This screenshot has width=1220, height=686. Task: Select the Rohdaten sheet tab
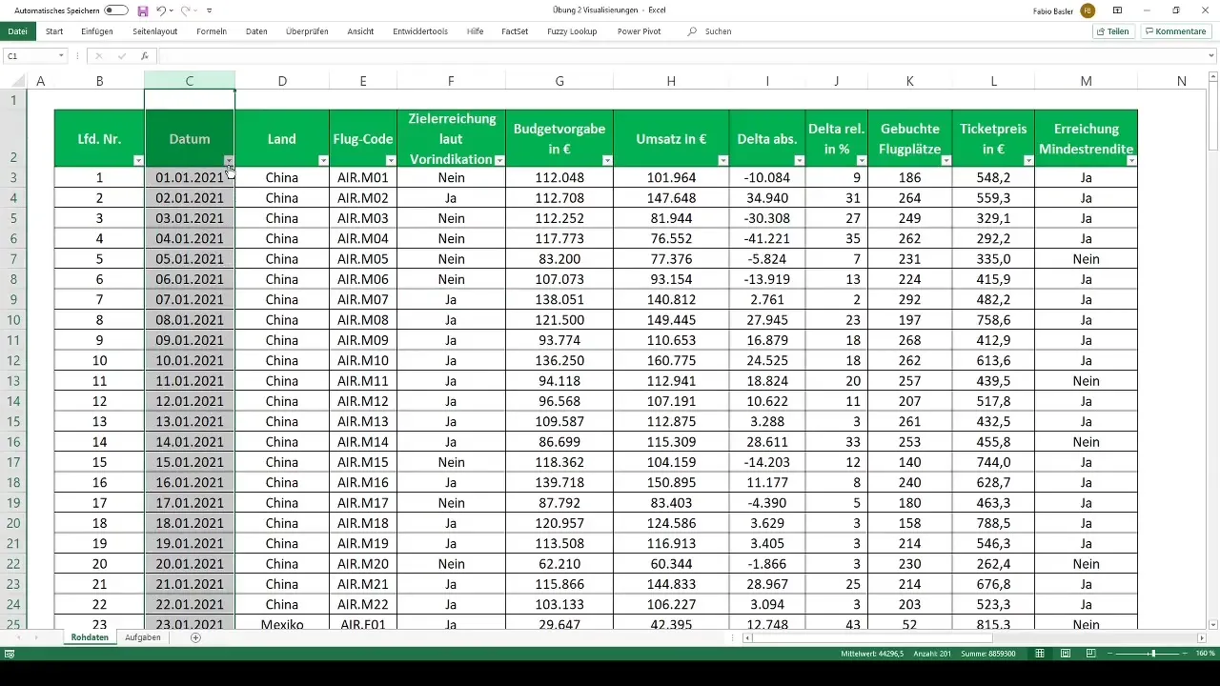coord(90,637)
